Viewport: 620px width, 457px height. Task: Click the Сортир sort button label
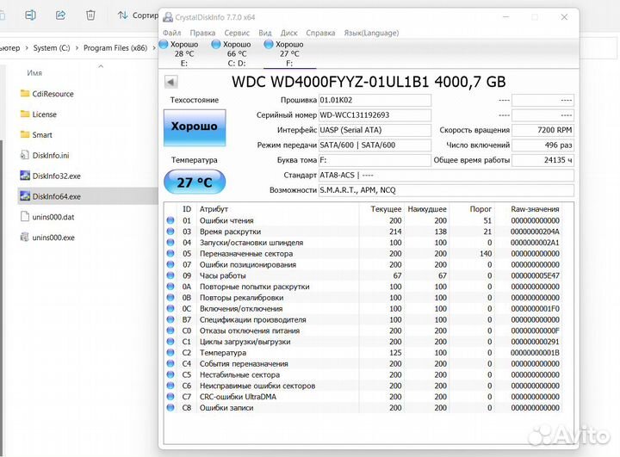point(146,15)
